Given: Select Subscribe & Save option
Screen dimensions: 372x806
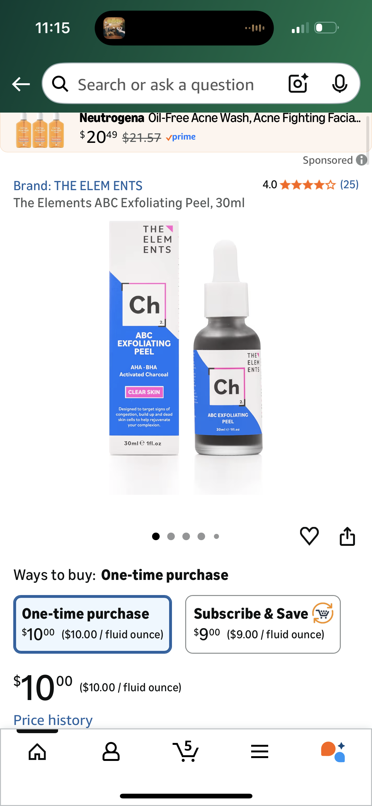Looking at the screenshot, I should pos(263,624).
